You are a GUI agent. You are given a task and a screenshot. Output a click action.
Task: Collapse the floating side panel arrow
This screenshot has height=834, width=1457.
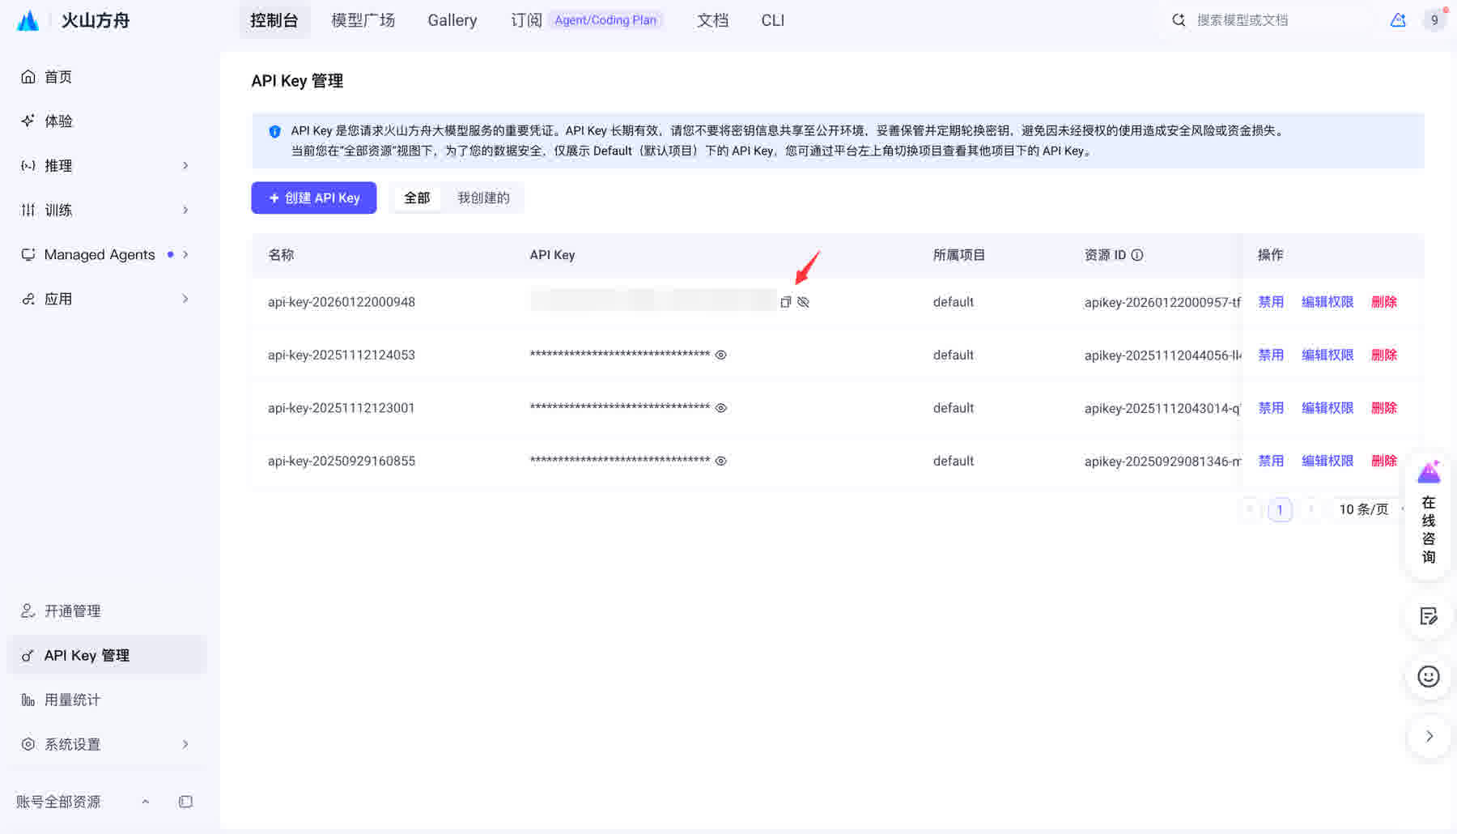(x=1429, y=736)
